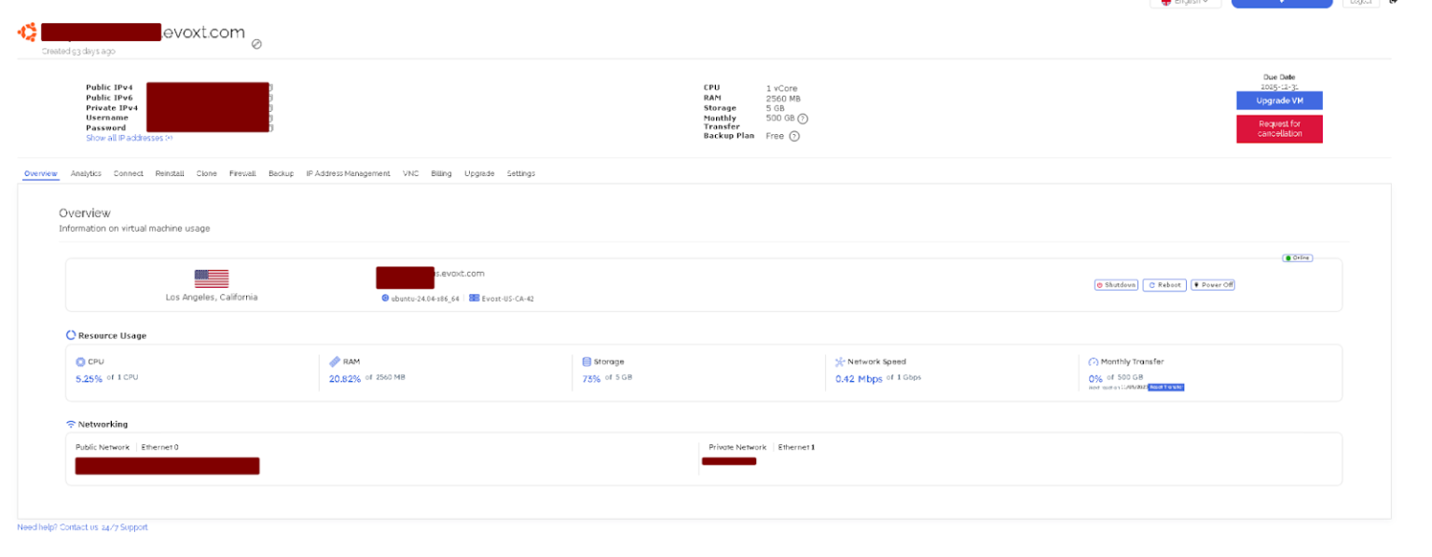Click the refresh icon beside Resource Usage

click(x=71, y=334)
